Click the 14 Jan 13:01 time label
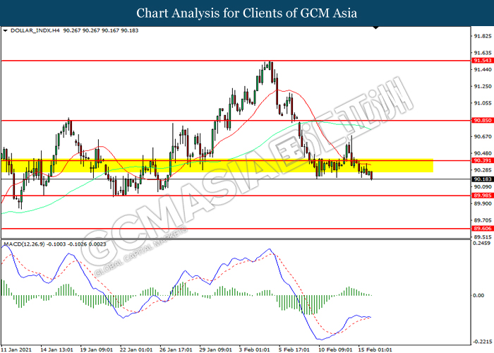 (56, 350)
